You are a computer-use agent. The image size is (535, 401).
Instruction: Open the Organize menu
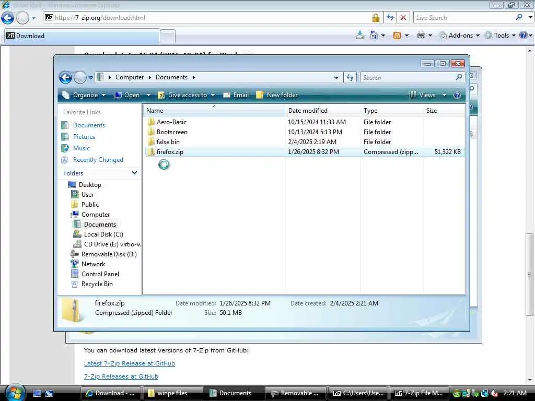click(84, 95)
